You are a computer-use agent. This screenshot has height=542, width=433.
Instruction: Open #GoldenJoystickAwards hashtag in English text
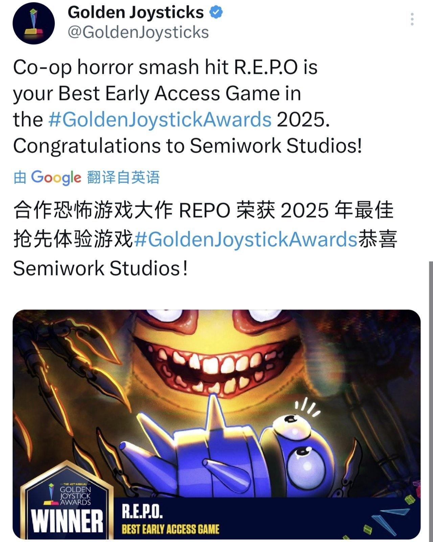[160, 120]
